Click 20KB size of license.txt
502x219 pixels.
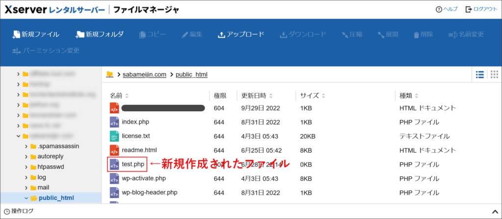tap(308, 136)
